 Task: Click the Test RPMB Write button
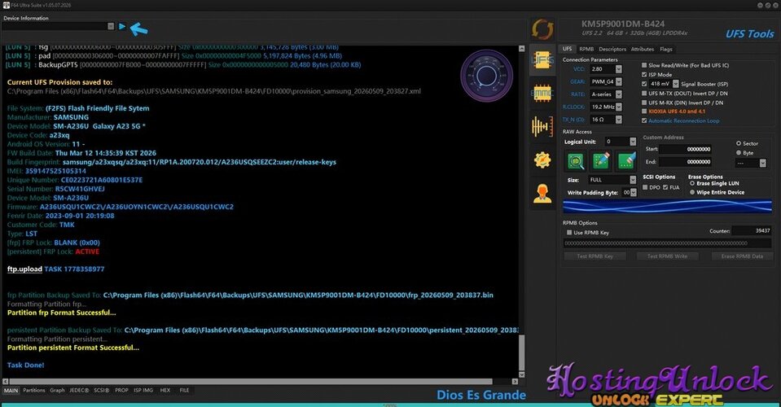[667, 256]
